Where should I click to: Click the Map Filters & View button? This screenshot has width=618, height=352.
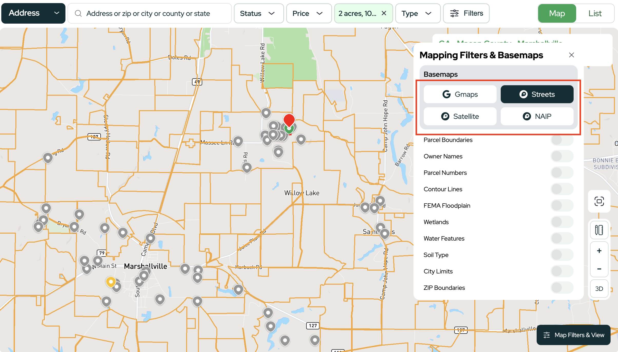tap(573, 335)
